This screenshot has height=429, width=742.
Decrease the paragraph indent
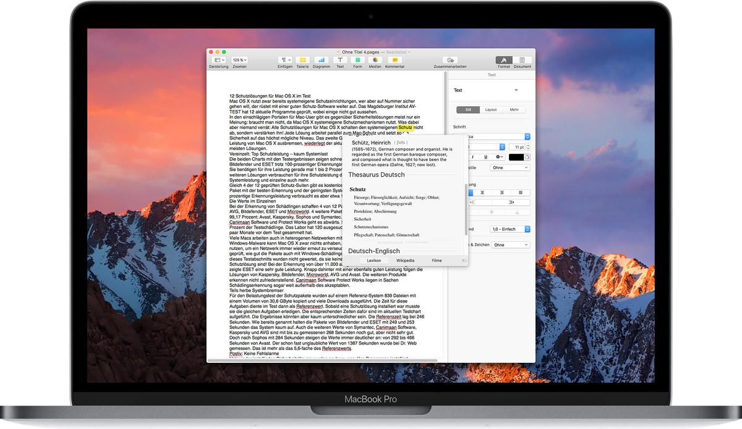click(x=480, y=202)
